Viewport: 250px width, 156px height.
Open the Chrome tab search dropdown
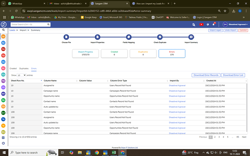pos(3,3)
